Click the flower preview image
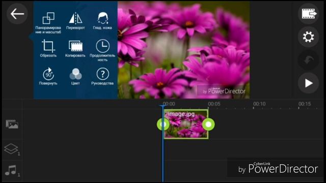This screenshot has width=326, height=183. coord(184,50)
